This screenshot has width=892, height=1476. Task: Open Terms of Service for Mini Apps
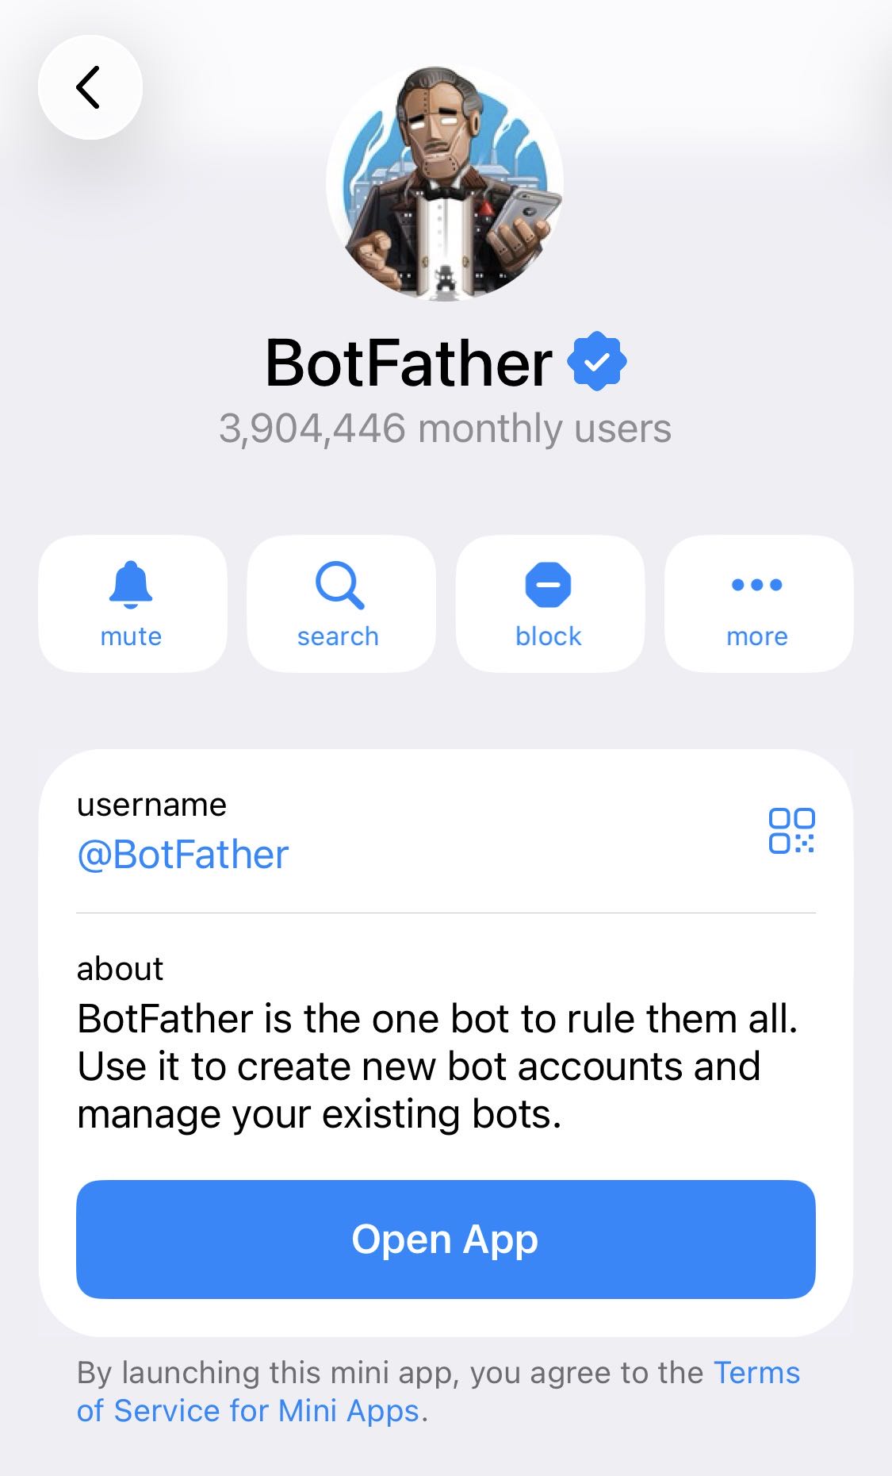click(438, 1392)
